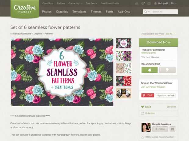The image size is (189, 141).
Task: Expand the account balance dropdown arrow
Action: point(175,3)
